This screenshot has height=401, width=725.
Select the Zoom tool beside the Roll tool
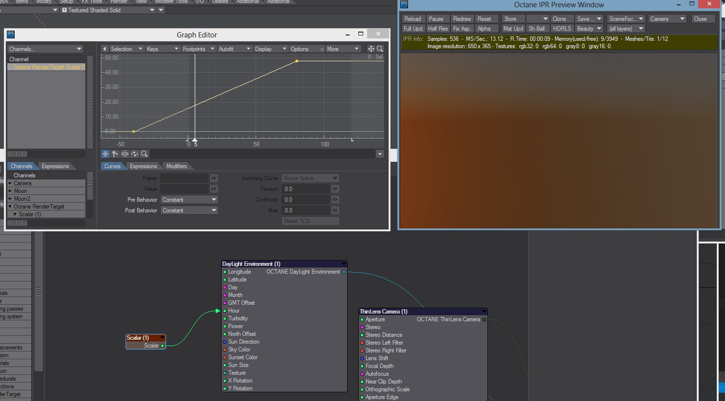144,154
